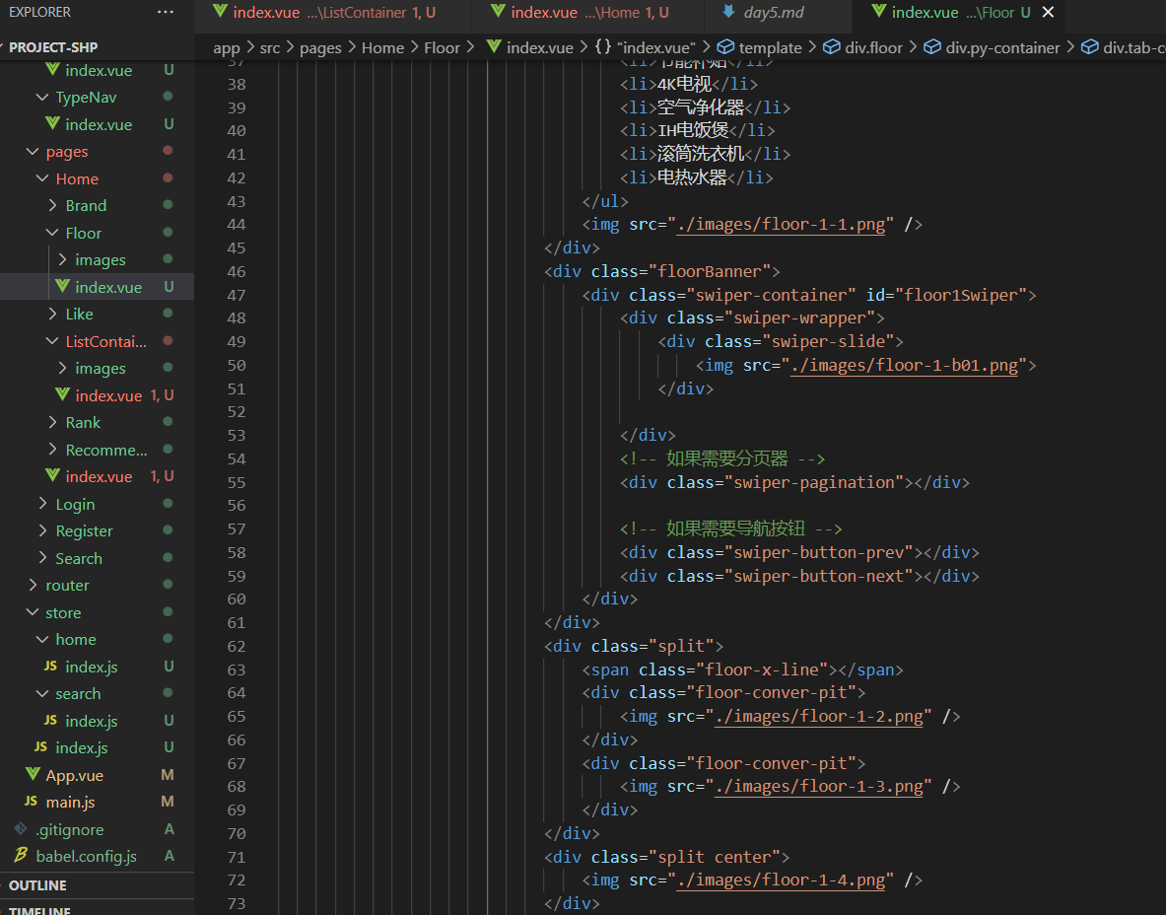Click the Babel icon next to babel.config.js
The width and height of the screenshot is (1166, 915).
pos(21,856)
